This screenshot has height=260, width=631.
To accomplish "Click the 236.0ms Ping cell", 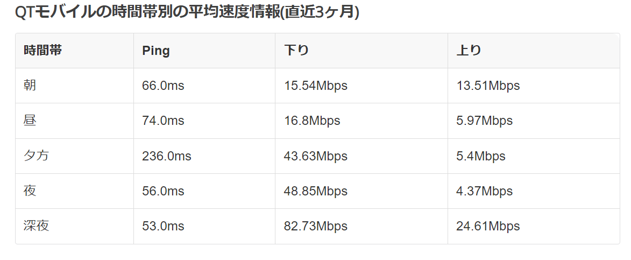I will coord(167,156).
